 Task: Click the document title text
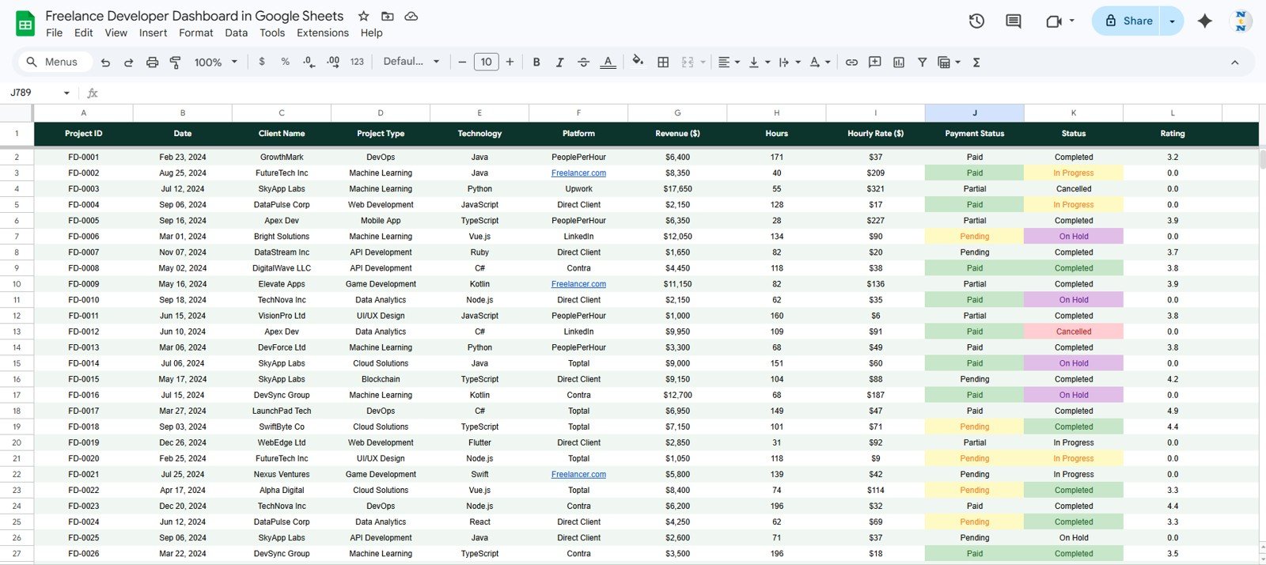pyautogui.click(x=195, y=16)
